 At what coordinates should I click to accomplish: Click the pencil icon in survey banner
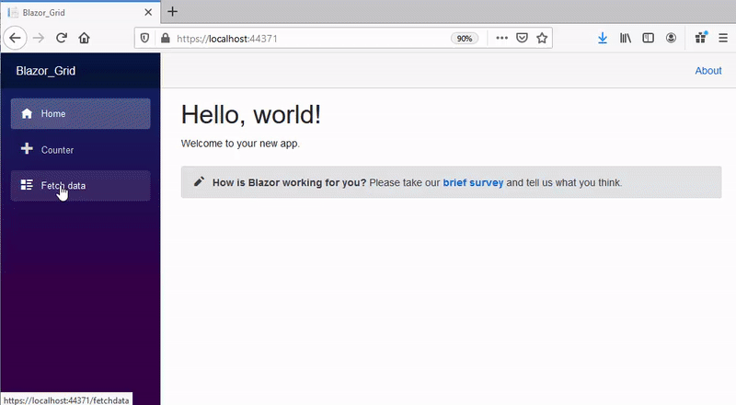[199, 181]
